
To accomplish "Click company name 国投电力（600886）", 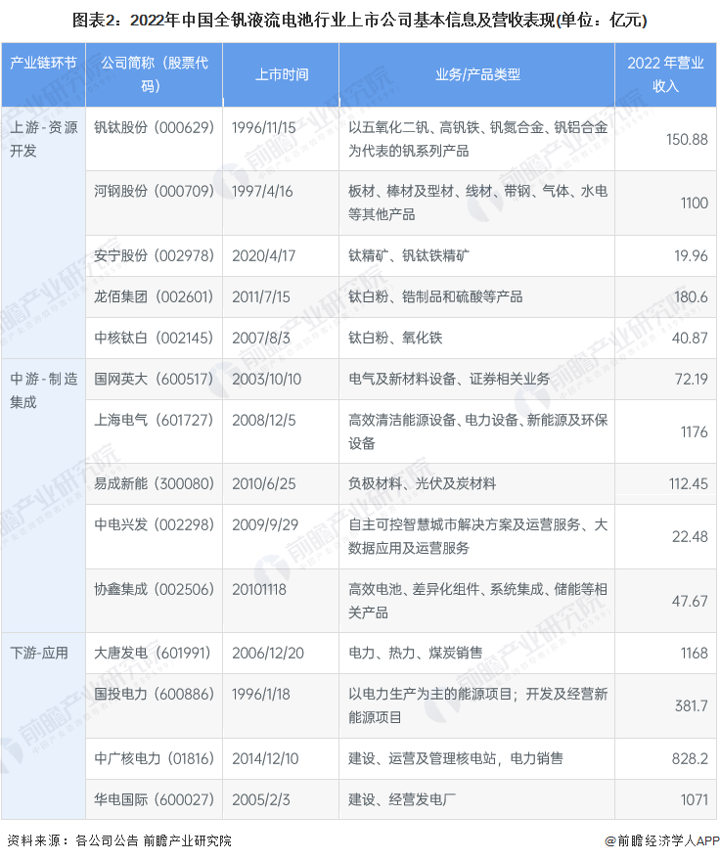I will [154, 694].
